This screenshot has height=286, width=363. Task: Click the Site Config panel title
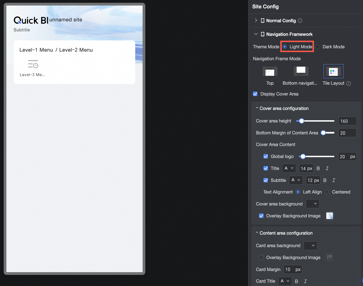point(265,7)
